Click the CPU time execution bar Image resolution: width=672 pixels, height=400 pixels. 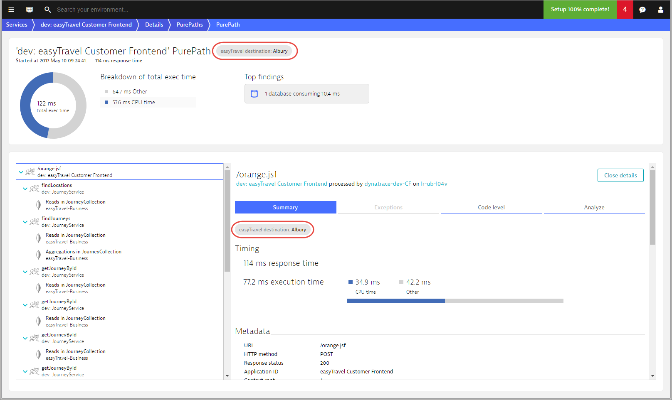coord(396,301)
